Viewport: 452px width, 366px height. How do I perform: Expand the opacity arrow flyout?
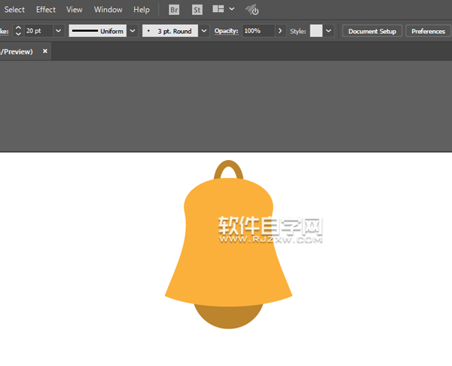point(281,31)
